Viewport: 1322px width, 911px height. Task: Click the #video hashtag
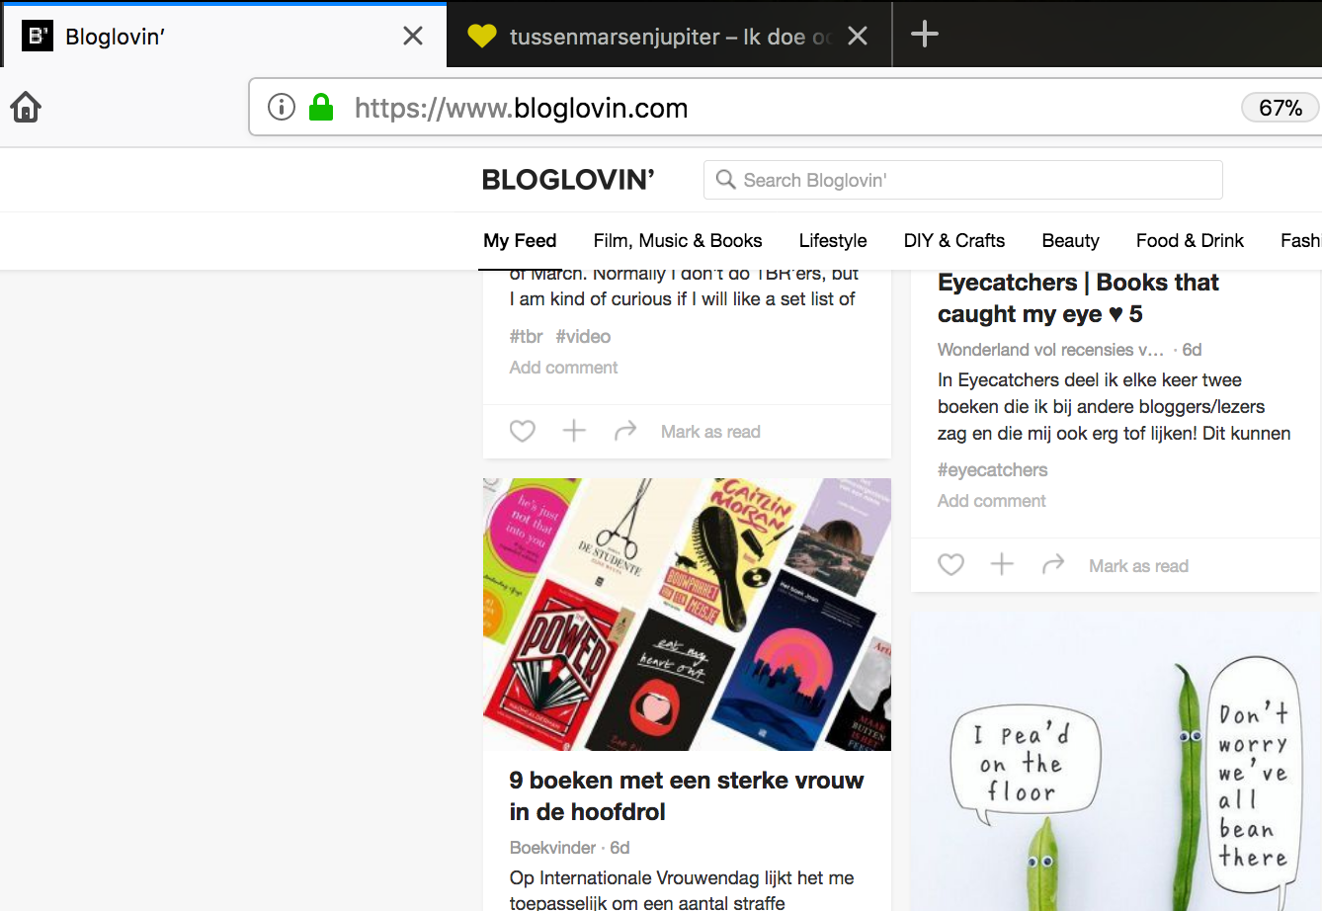click(583, 337)
